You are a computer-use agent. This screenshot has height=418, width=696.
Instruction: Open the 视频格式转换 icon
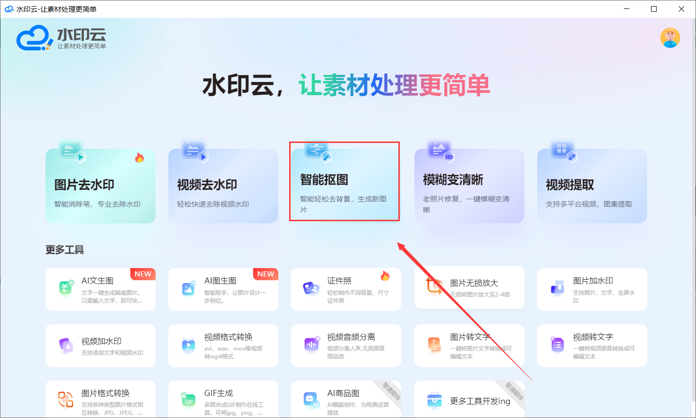pyautogui.click(x=188, y=345)
